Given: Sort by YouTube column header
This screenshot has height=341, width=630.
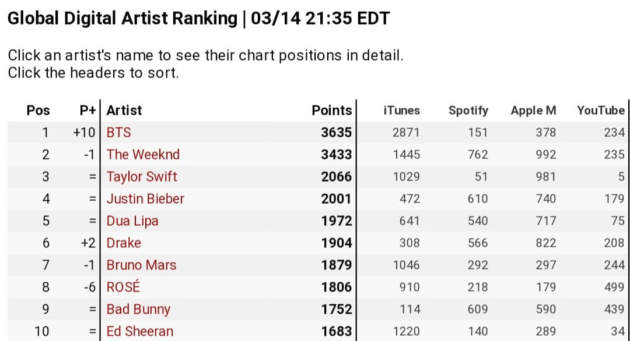Looking at the screenshot, I should 600,111.
